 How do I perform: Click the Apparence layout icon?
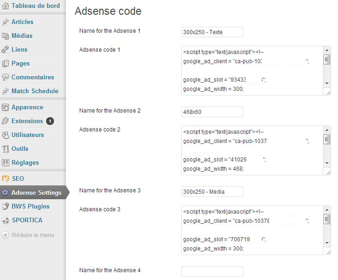(6, 107)
